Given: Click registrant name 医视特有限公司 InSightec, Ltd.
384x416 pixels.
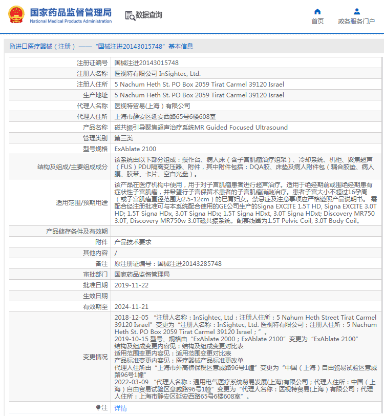Looking at the screenshot, I should pyautogui.click(x=158, y=73).
